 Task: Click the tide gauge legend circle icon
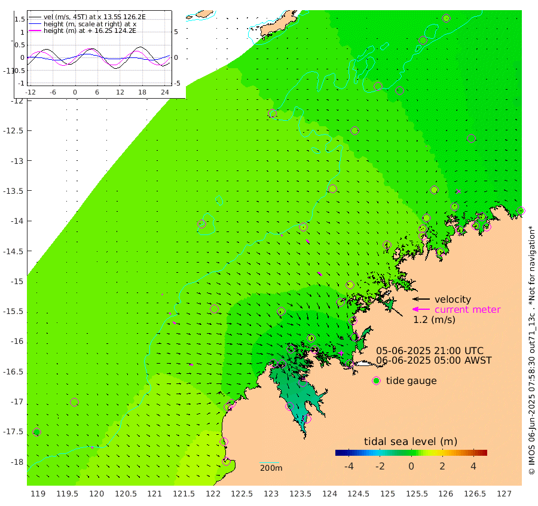click(x=377, y=381)
